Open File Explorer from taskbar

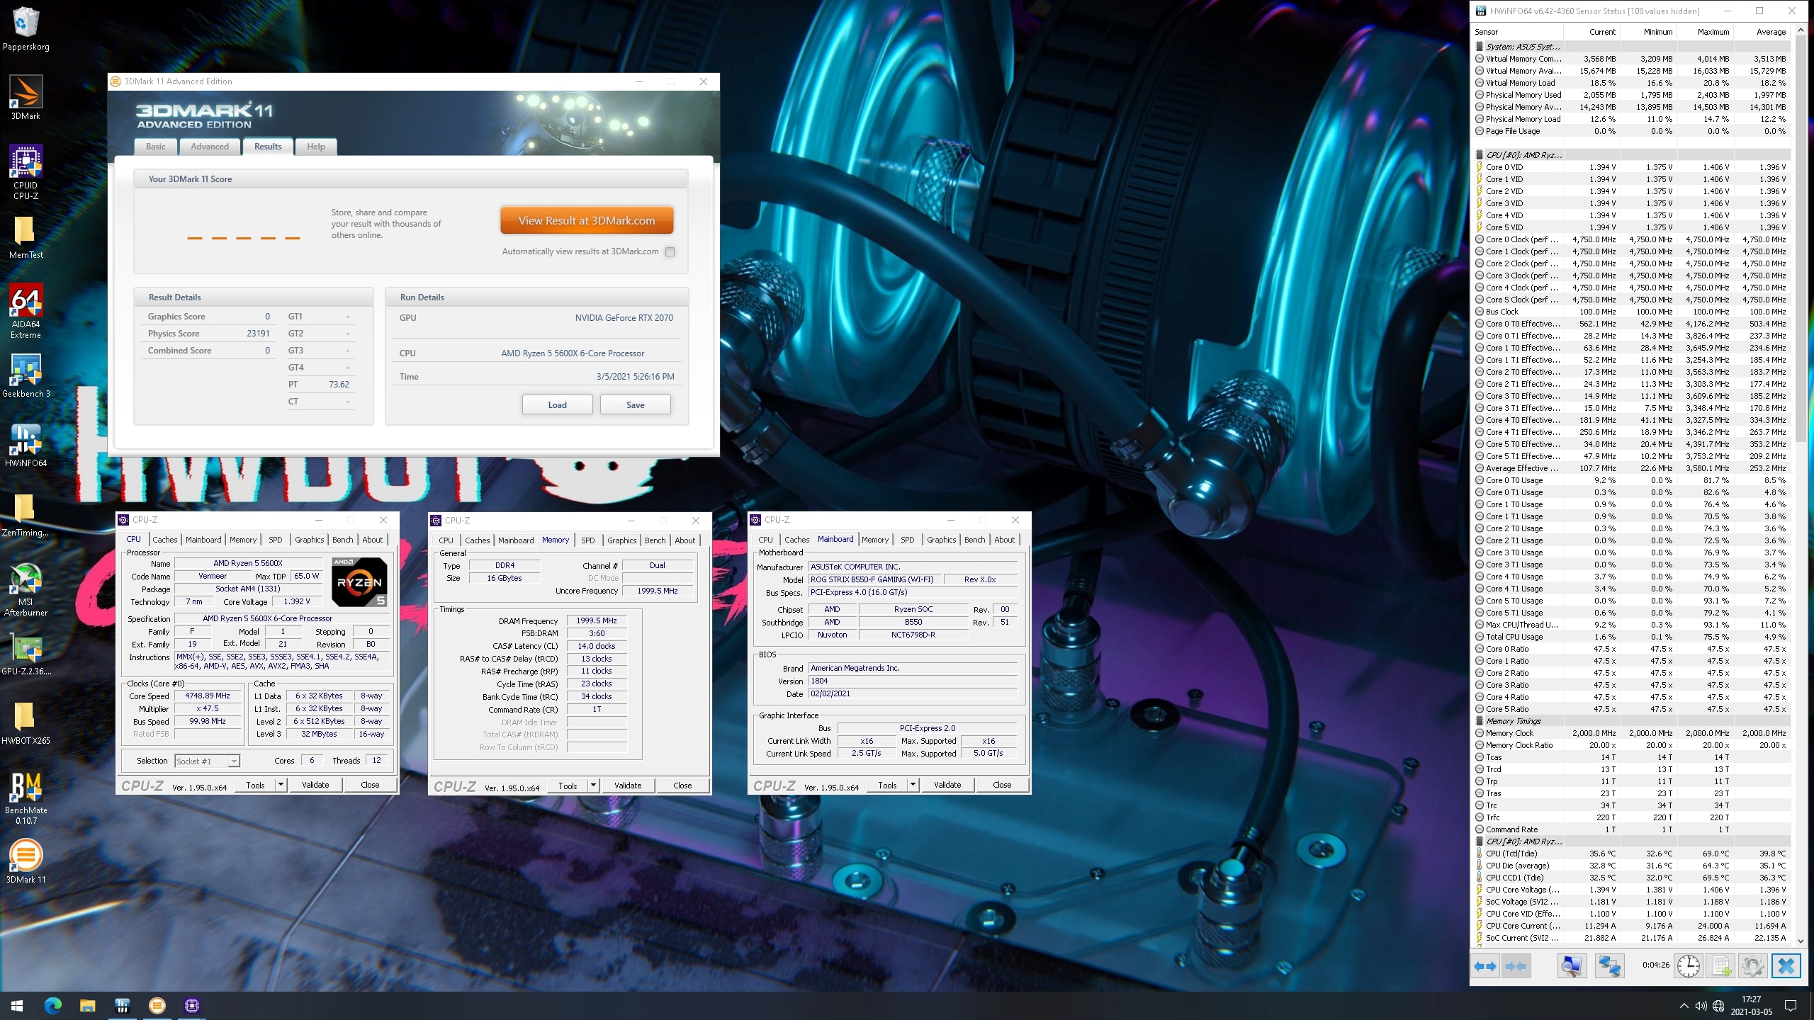(x=87, y=1006)
